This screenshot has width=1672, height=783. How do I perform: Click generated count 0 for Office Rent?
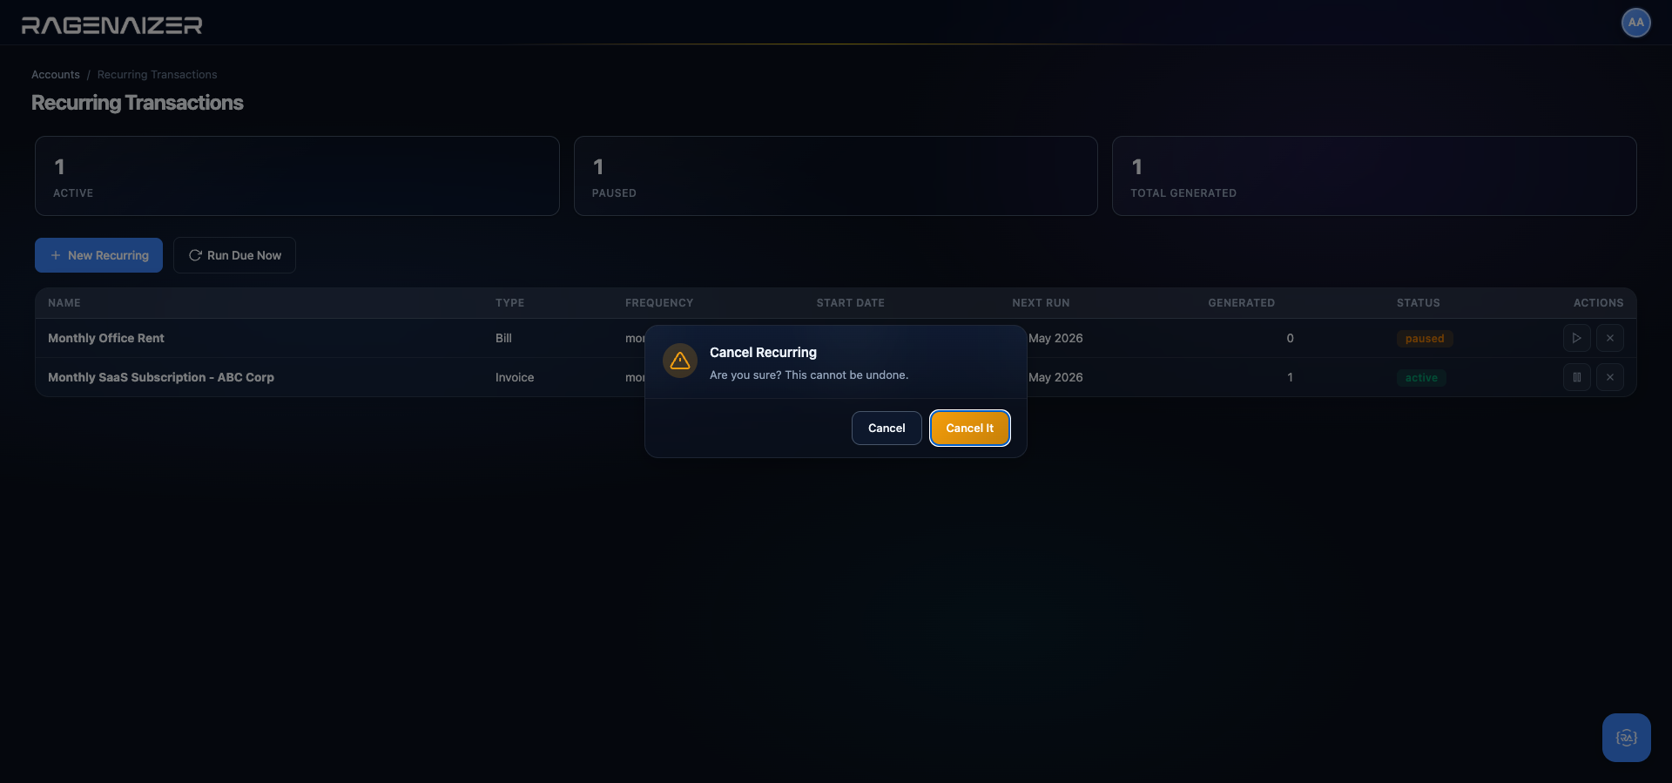pyautogui.click(x=1290, y=338)
